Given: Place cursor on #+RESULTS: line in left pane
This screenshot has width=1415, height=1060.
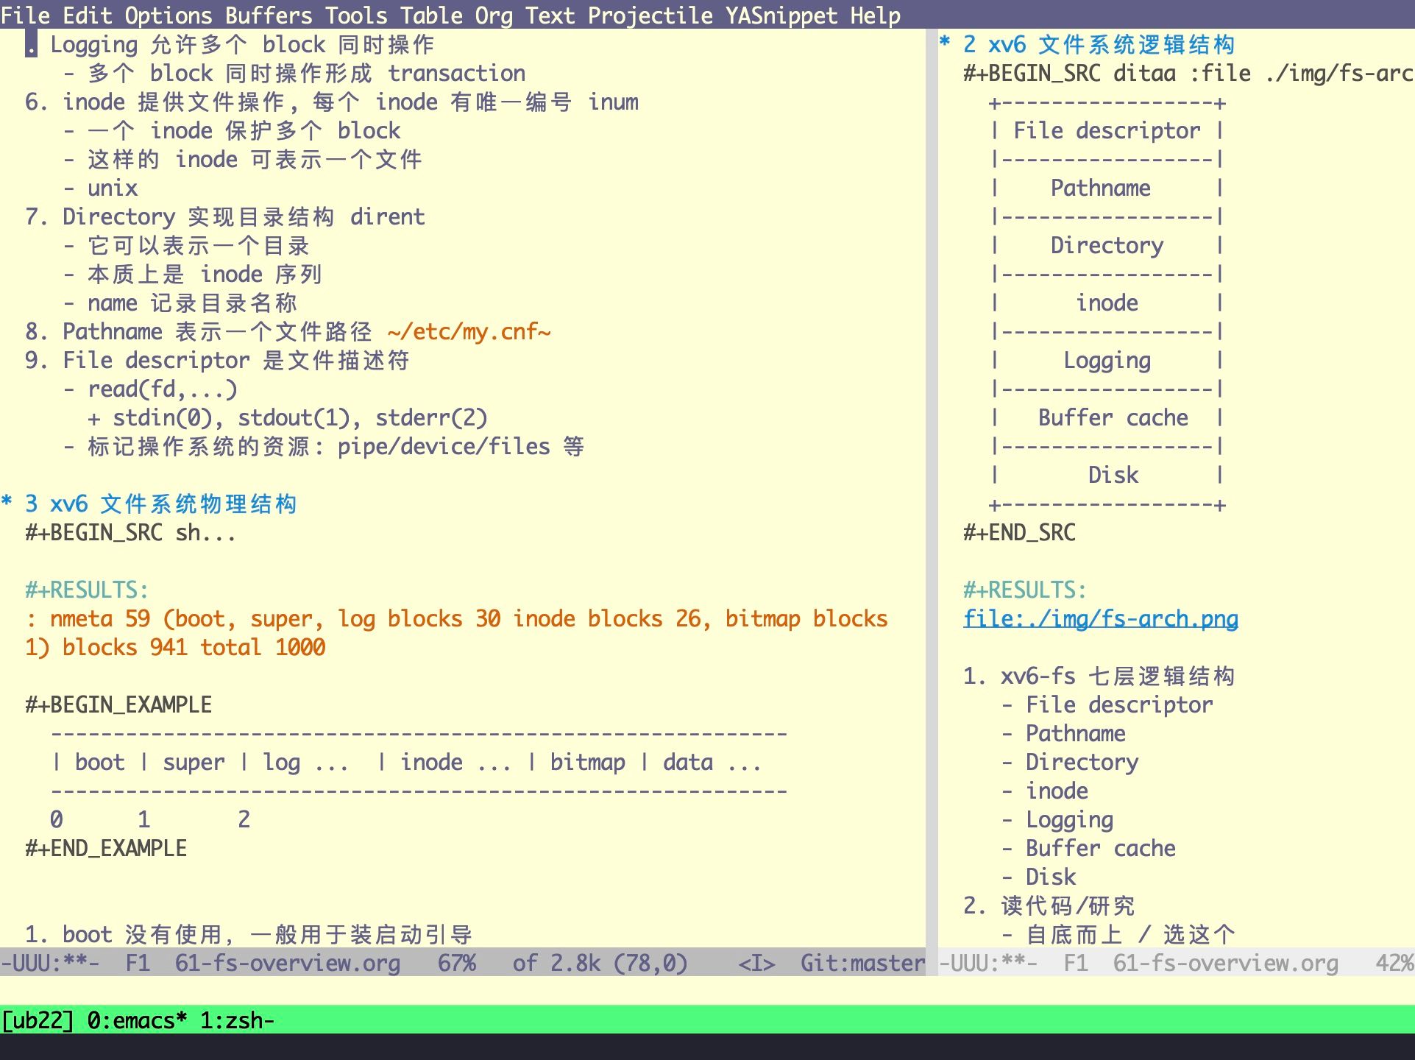Looking at the screenshot, I should coord(87,590).
